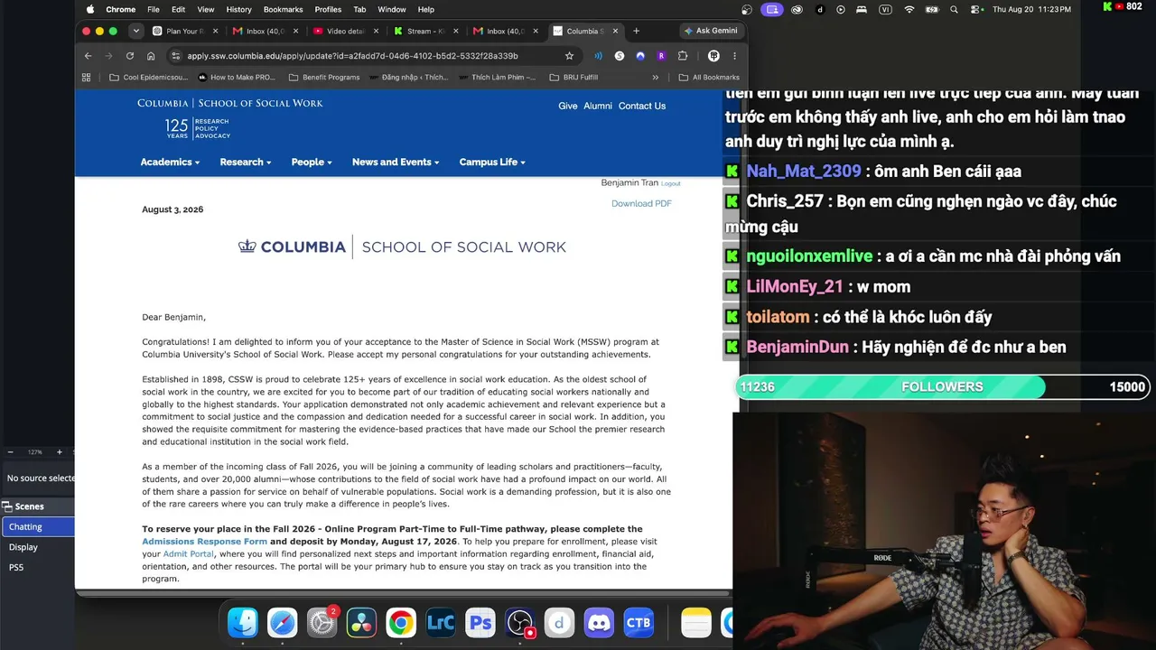
Task: Open the CTB app in the Dock
Action: (639, 622)
